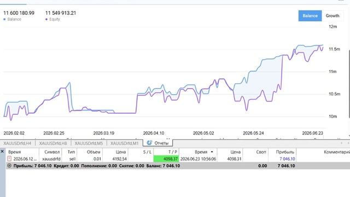Viewport: 350px width, 197px height.
Task: Select close time 2026.06.23 10:56:06 cell
Action: click(198, 159)
